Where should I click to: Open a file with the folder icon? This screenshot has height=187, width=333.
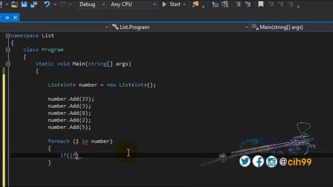pyautogui.click(x=14, y=4)
